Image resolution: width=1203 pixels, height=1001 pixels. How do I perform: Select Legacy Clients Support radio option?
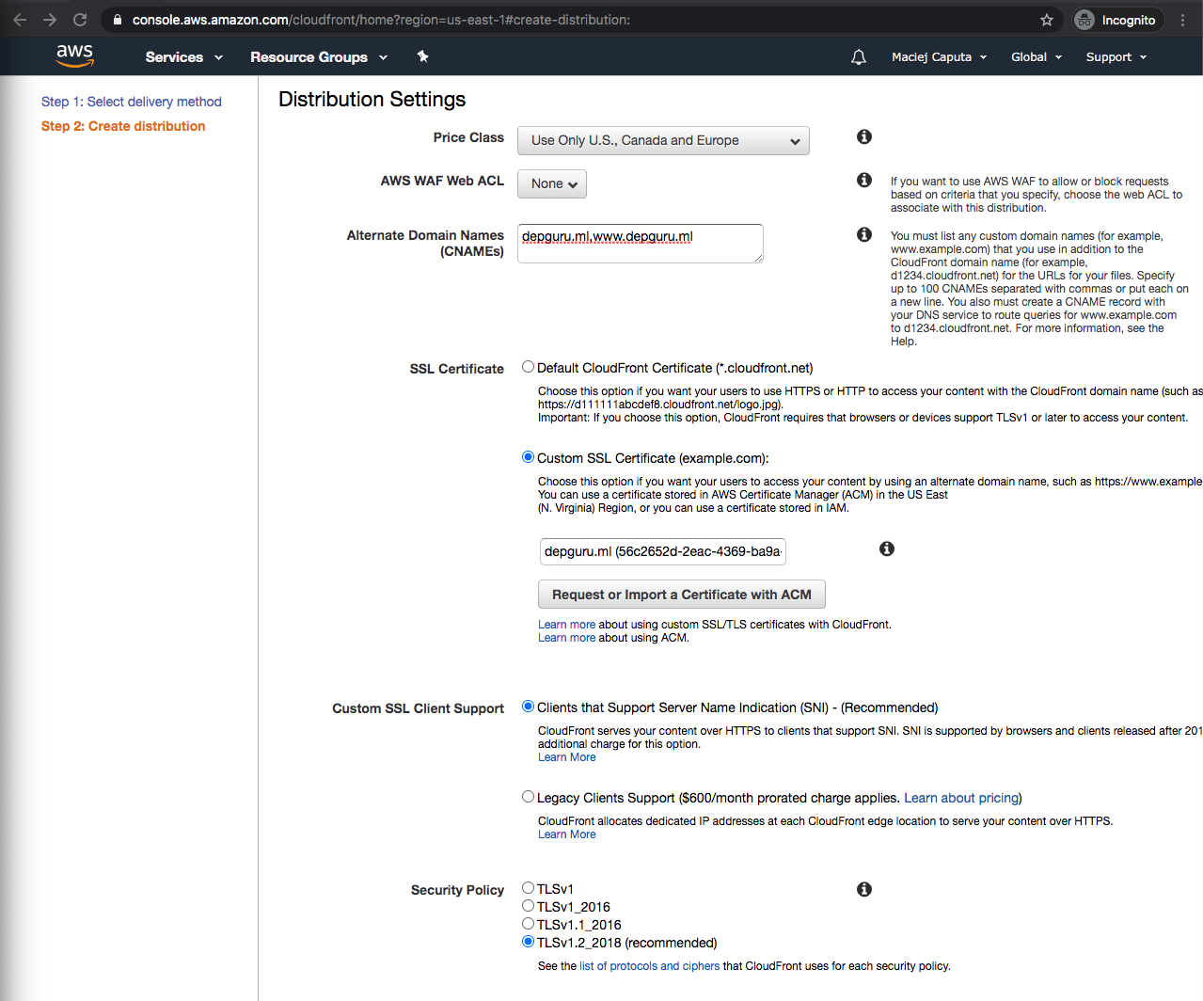528,797
